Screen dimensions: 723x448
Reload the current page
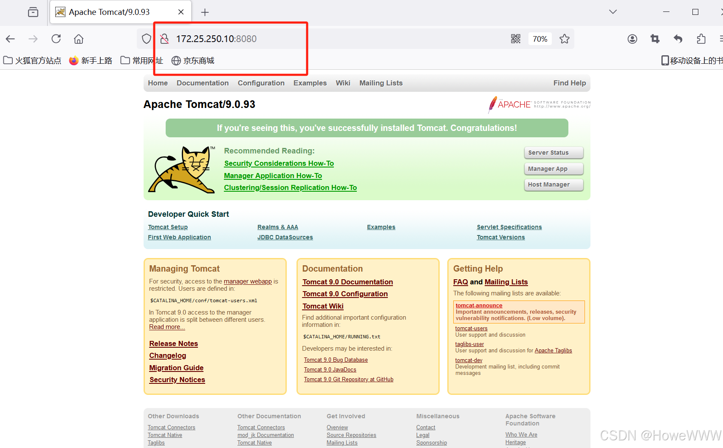(56, 39)
